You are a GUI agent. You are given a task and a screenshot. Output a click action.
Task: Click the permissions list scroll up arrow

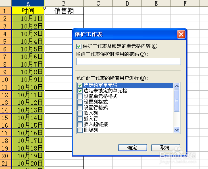(x=177, y=86)
